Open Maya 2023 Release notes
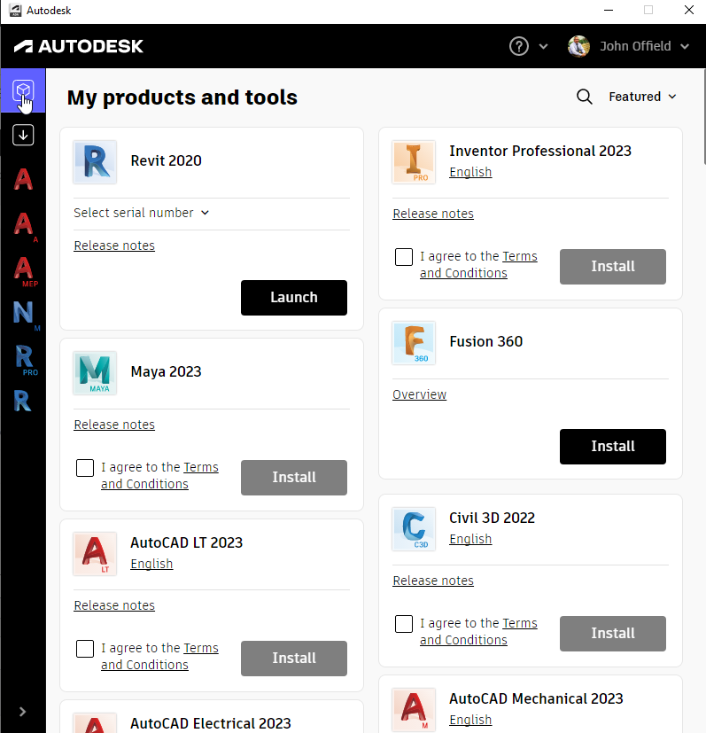Image resolution: width=706 pixels, height=733 pixels. (x=114, y=425)
